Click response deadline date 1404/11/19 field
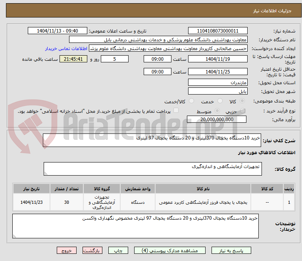 (217, 59)
